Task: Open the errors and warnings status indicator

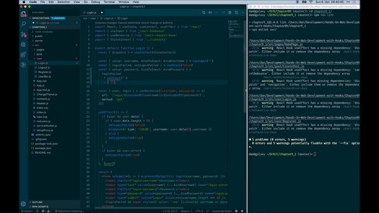Action: click(x=46, y=211)
